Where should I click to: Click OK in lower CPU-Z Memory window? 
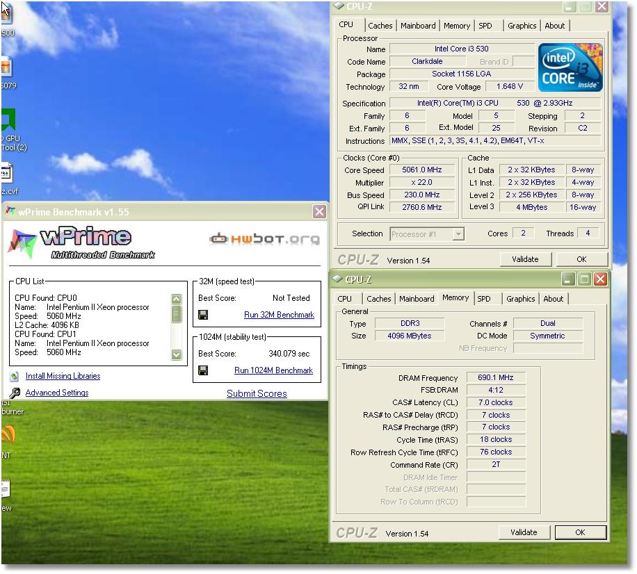[x=580, y=532]
